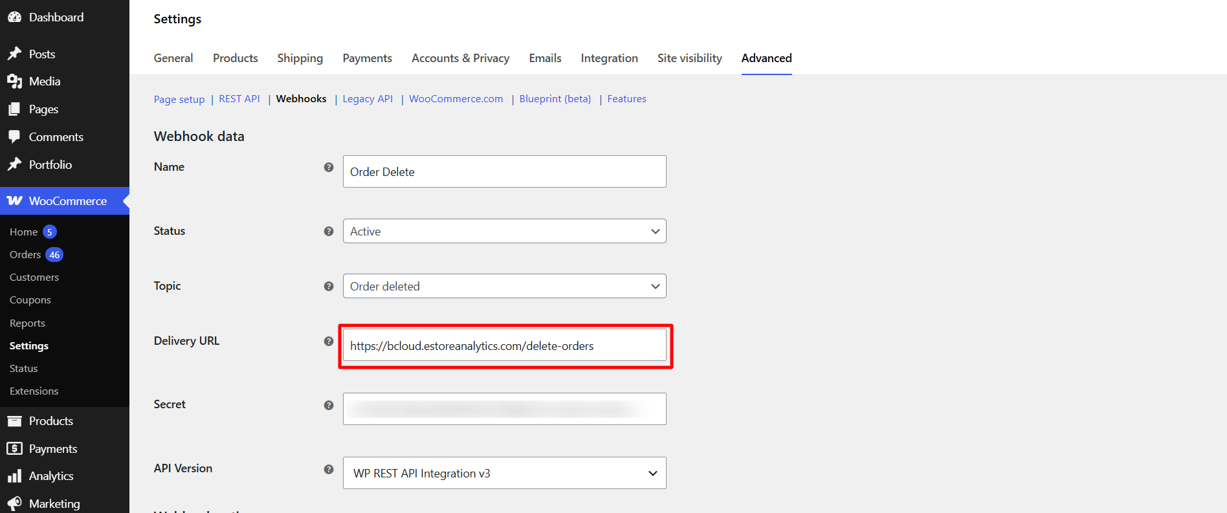Select the Advanced settings tab
1227x513 pixels.
pos(766,58)
